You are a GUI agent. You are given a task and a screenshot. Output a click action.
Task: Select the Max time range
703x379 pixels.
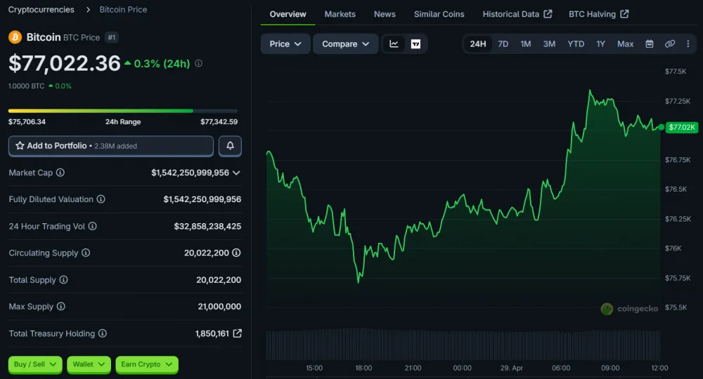click(626, 44)
